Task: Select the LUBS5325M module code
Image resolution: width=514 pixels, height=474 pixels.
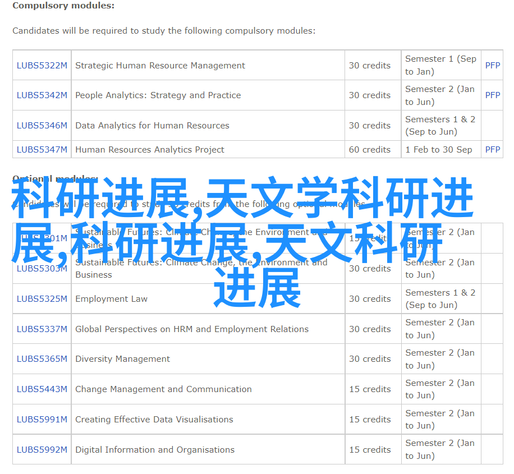Action: [x=42, y=299]
